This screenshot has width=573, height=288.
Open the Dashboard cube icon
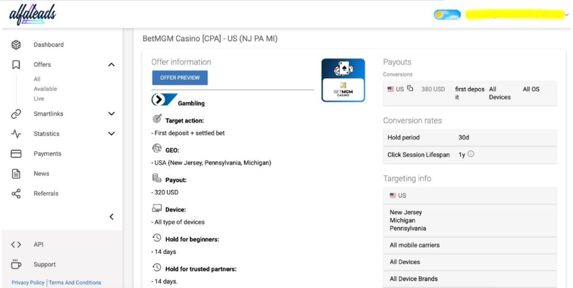click(x=16, y=45)
